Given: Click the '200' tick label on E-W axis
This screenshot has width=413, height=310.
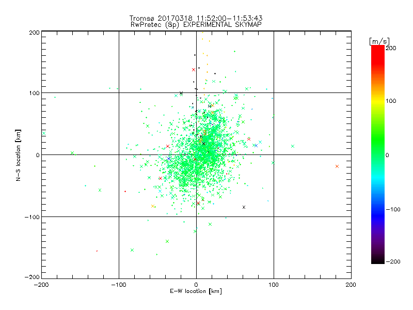Looking at the screenshot, I should (x=351, y=285).
